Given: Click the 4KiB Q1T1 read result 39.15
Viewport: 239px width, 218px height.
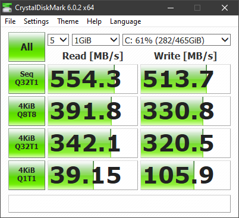Looking at the screenshot, I should [x=93, y=175].
